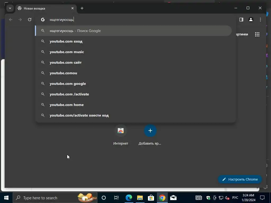Screen dimensions: 271x203
Task: Open a new tab with plus button
Action: [82, 8]
